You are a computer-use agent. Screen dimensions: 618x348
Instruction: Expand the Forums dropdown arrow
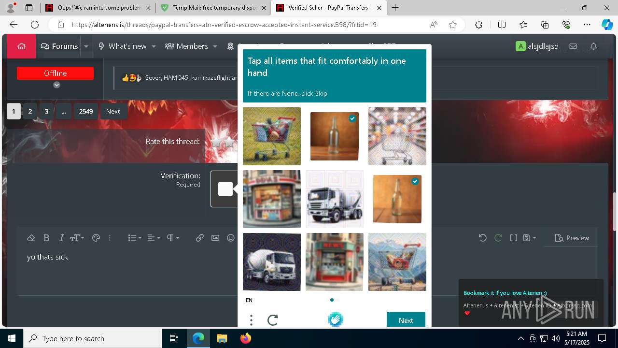click(x=86, y=46)
